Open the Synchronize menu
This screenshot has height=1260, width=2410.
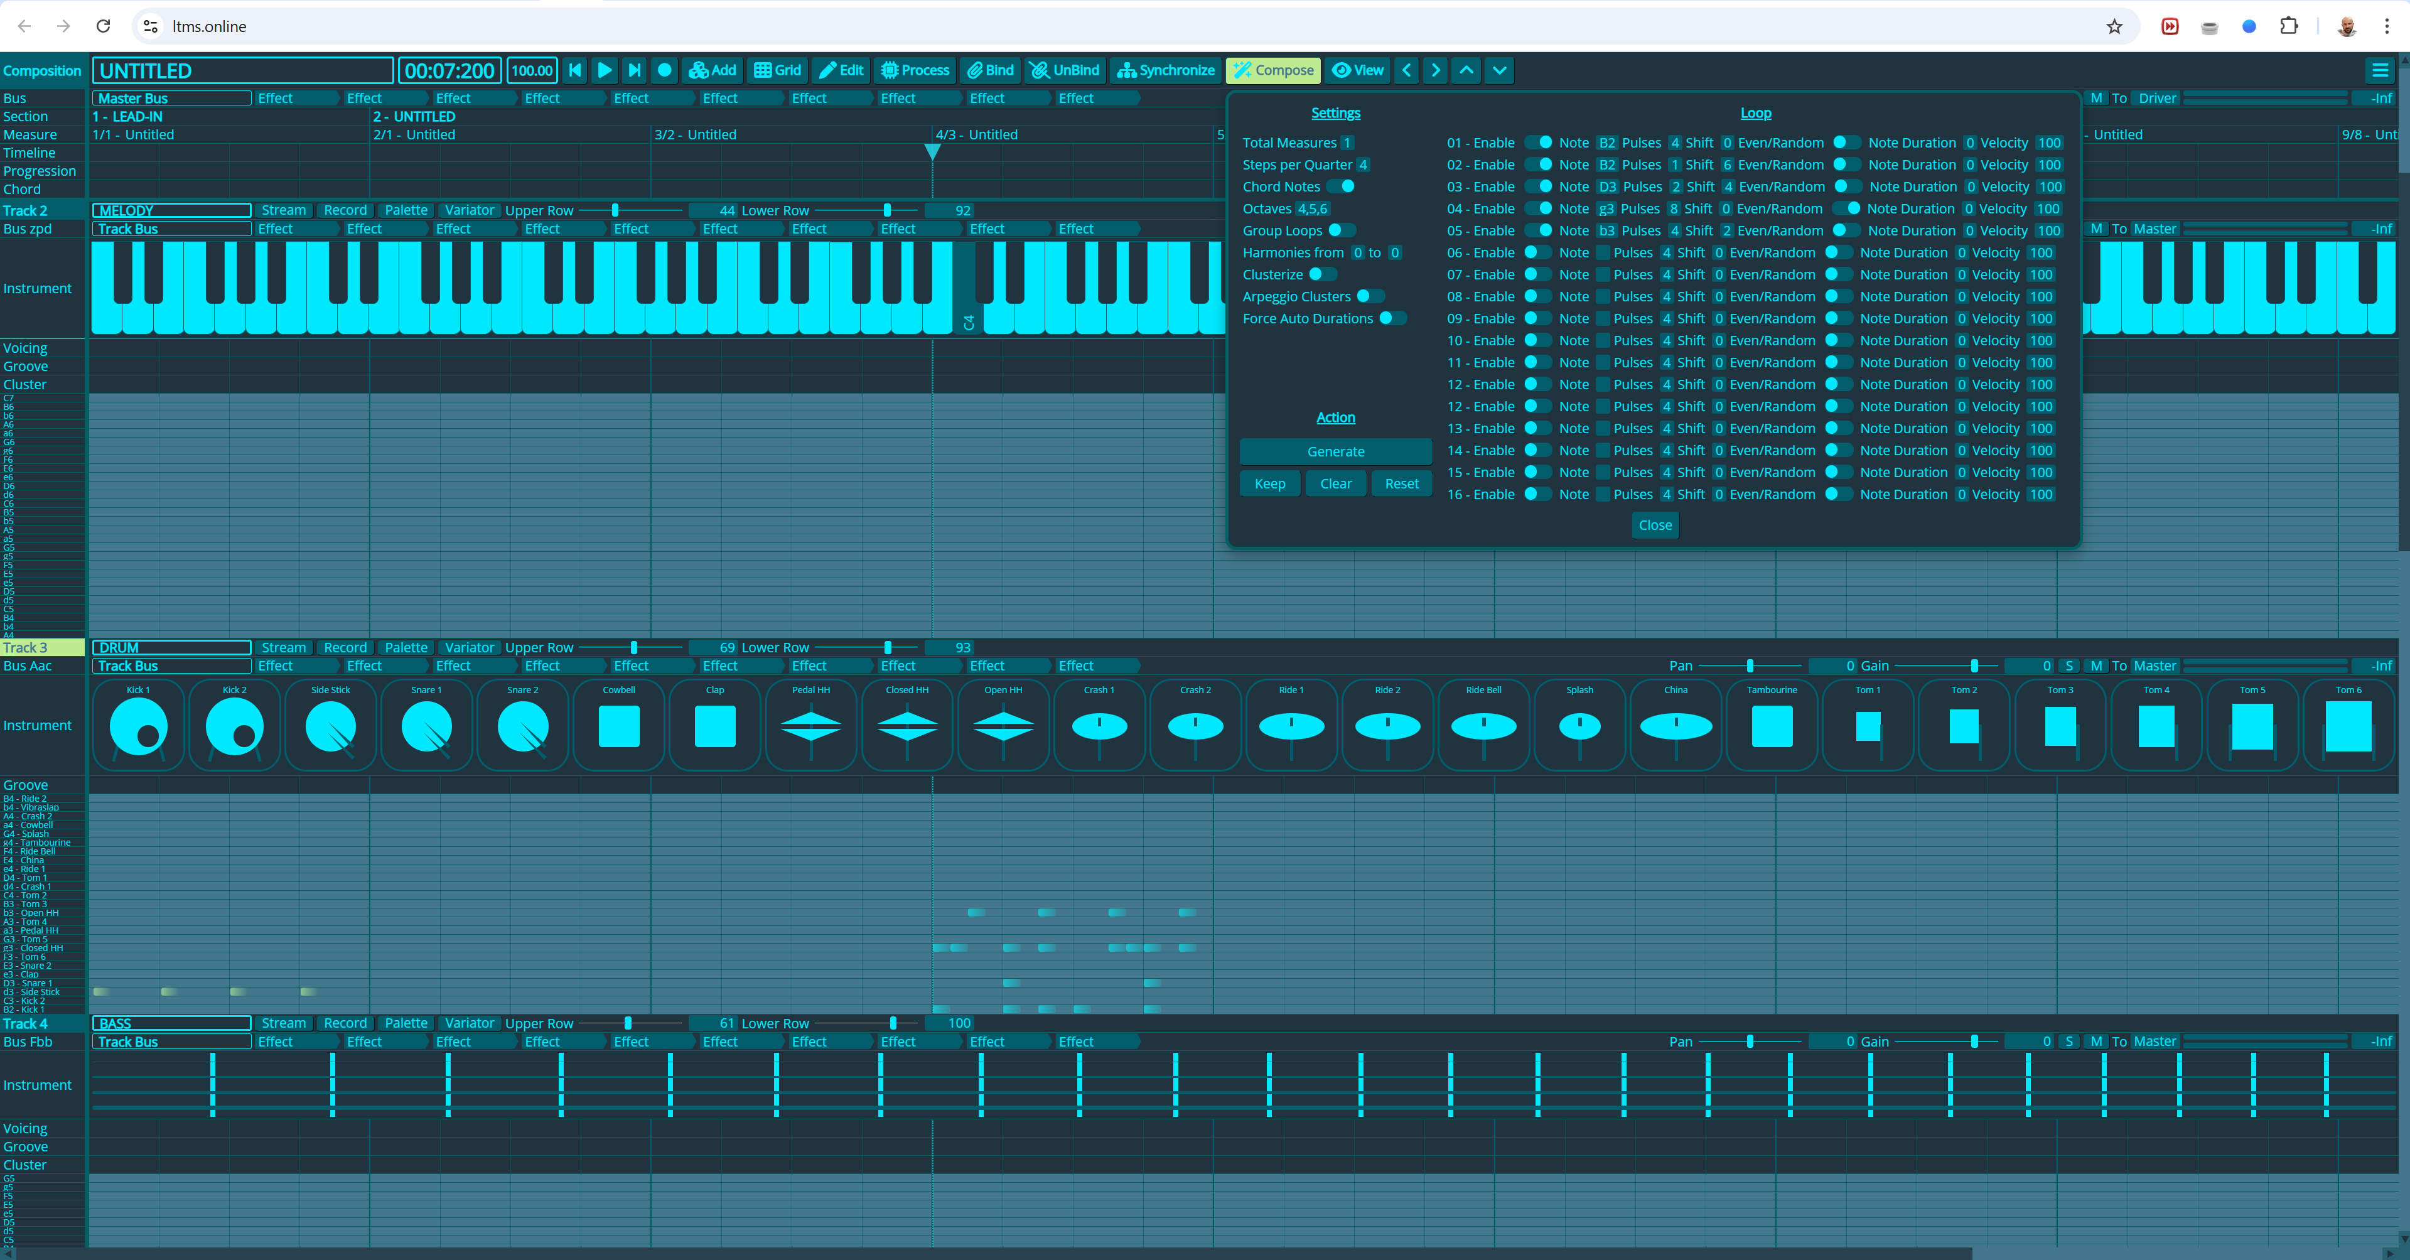1166,70
